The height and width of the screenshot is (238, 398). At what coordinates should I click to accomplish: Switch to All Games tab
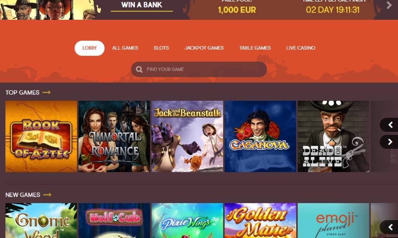click(x=125, y=48)
